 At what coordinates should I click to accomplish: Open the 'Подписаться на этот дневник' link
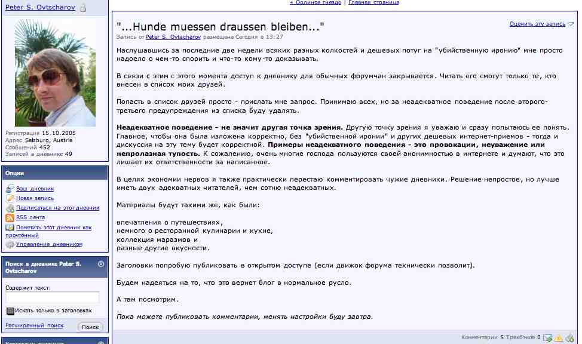(x=55, y=208)
